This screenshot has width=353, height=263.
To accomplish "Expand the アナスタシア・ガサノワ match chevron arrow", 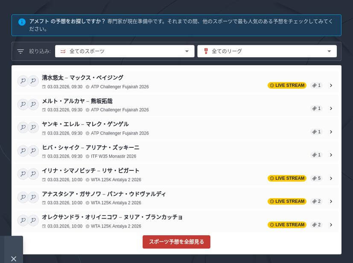I will point(331,202).
